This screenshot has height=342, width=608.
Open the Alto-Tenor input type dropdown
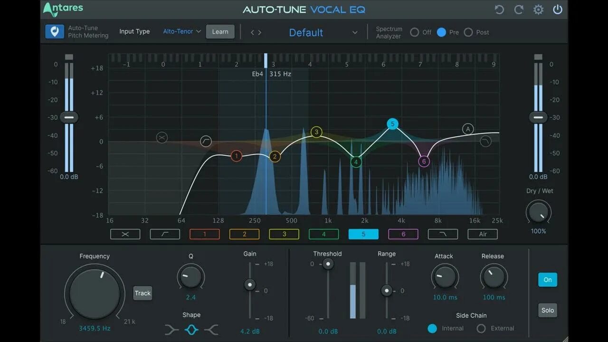[x=182, y=31]
